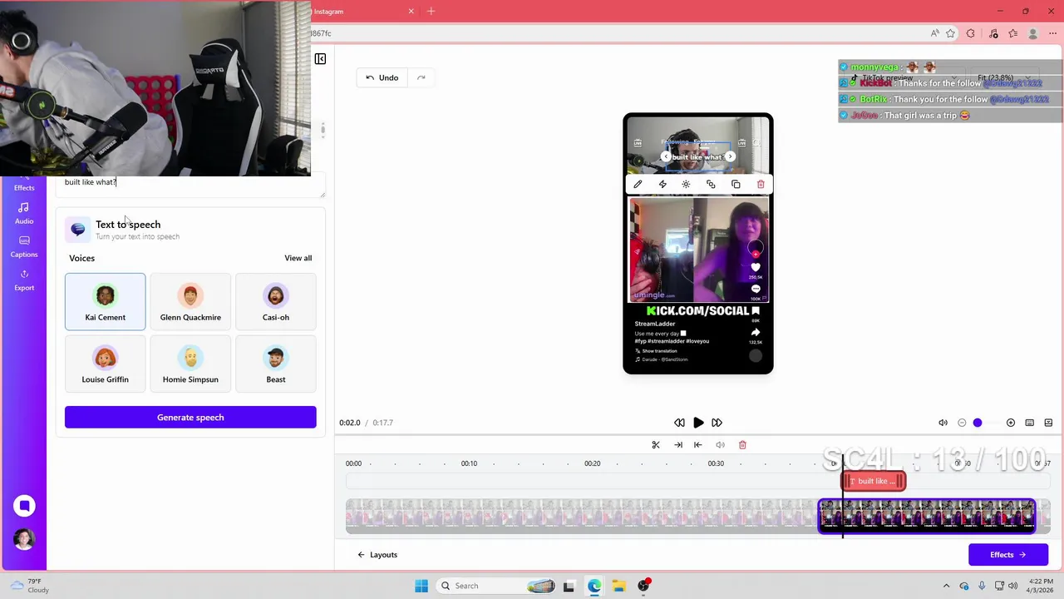Click trim-to-end arrow icon in timeline toolbar
The height and width of the screenshot is (599, 1064).
(x=678, y=445)
